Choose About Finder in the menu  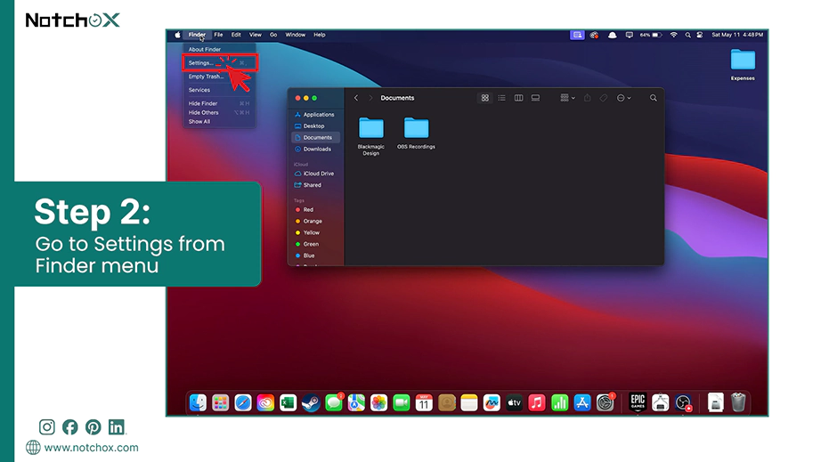[x=205, y=49]
